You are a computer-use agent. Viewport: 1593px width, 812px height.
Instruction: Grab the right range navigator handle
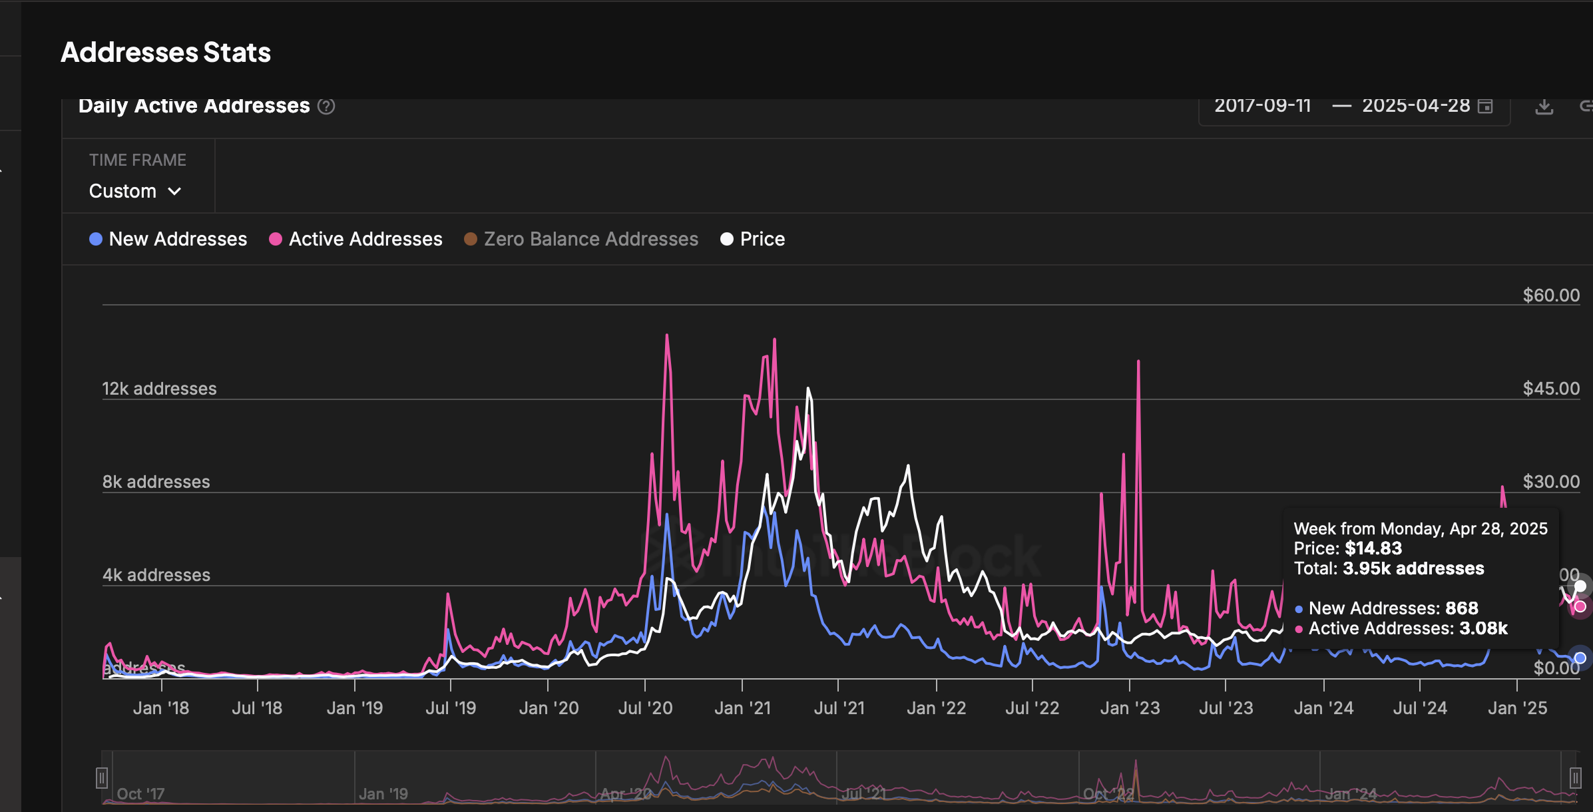pos(1575,777)
